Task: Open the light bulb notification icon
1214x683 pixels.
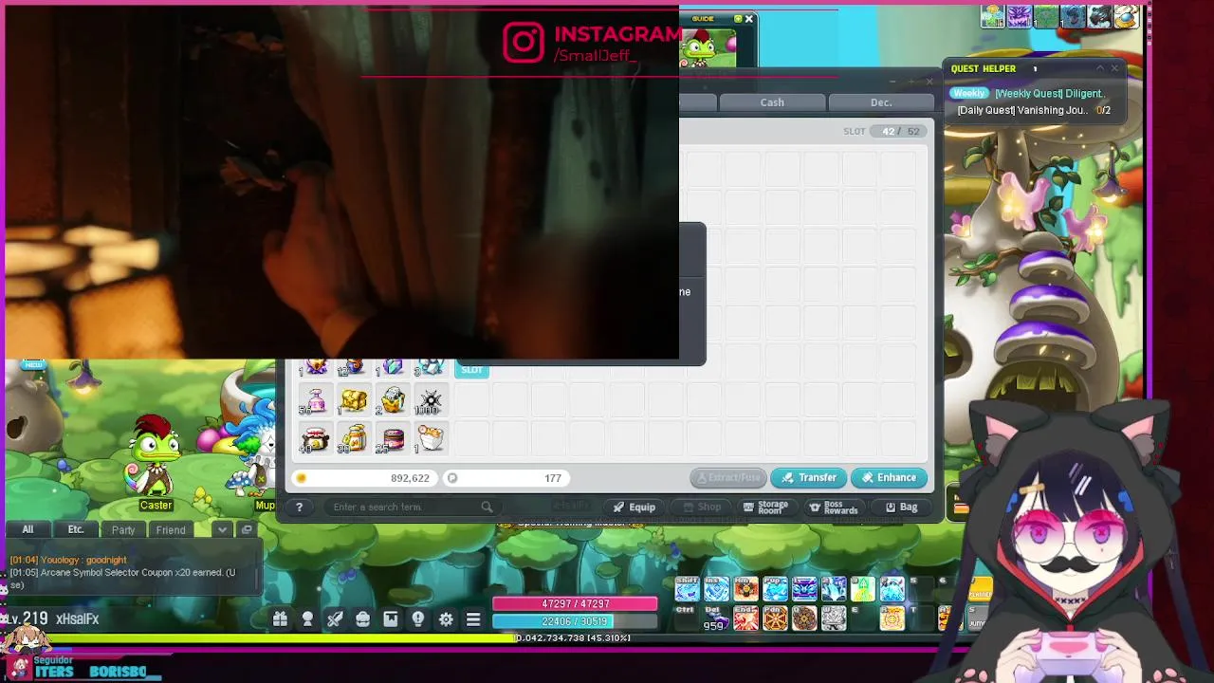Action: click(x=418, y=619)
